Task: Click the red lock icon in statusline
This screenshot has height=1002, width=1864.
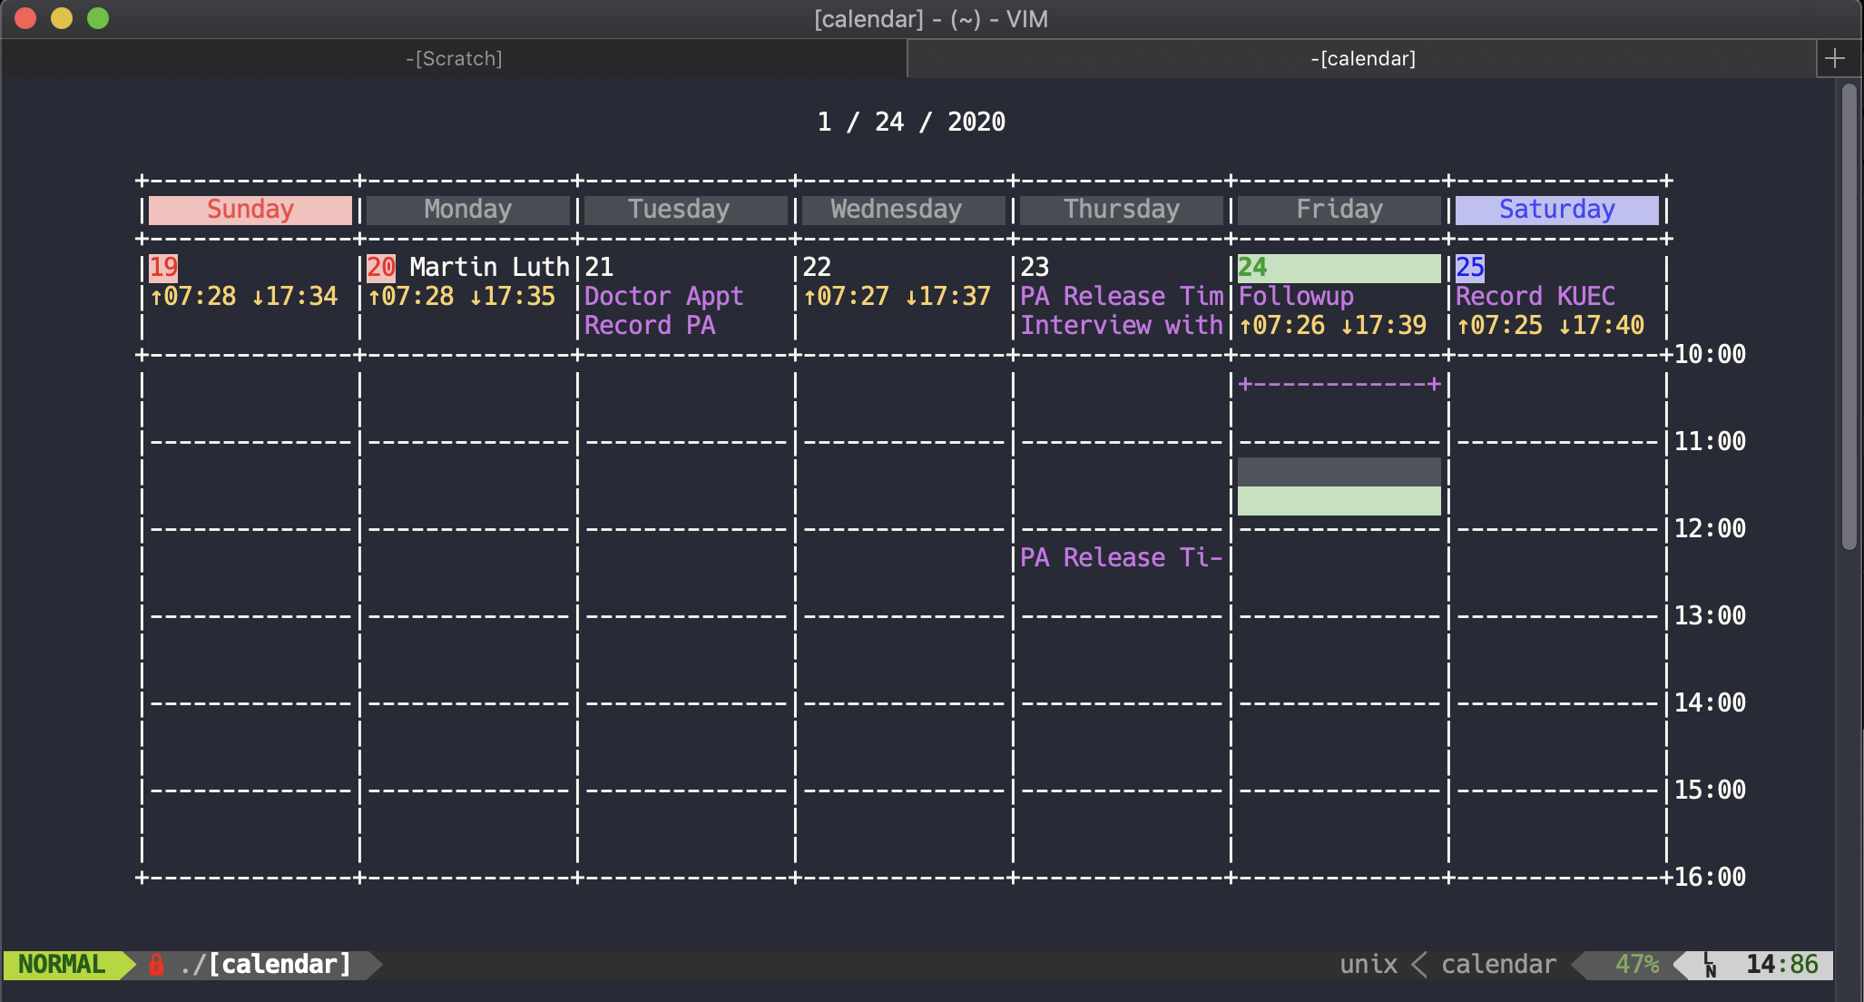Action: [x=156, y=964]
